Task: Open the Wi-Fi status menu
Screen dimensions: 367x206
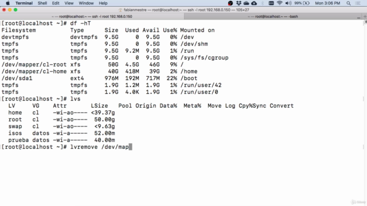Action: pos(279,3)
